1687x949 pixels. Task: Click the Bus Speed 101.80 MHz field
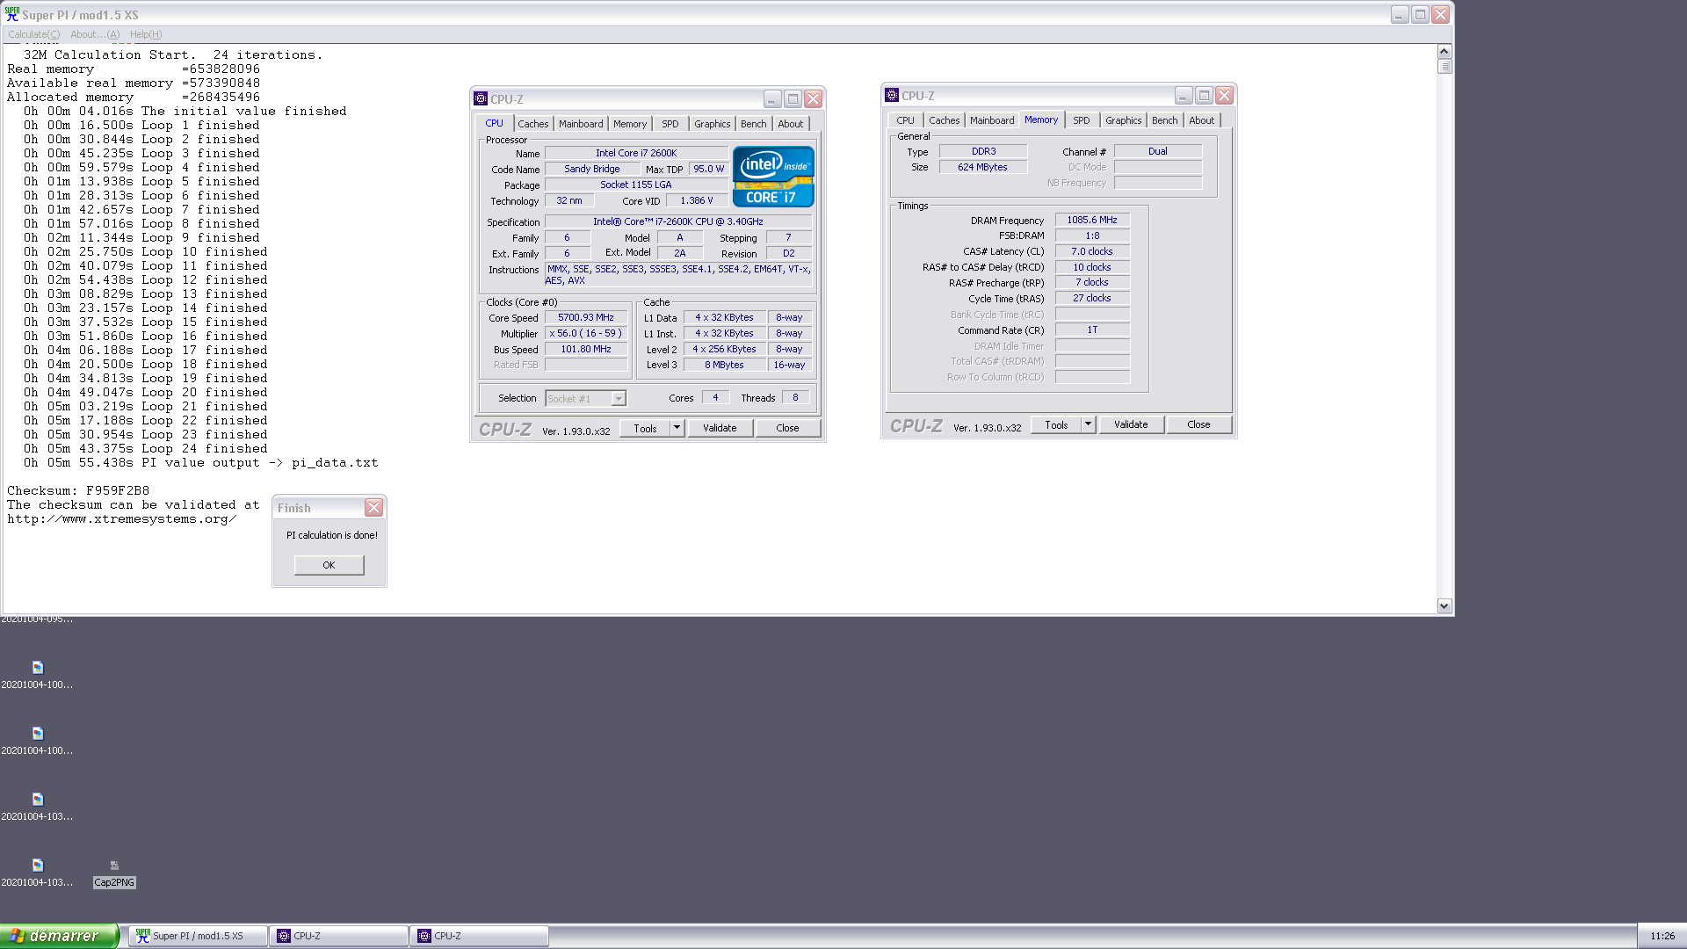tap(586, 349)
